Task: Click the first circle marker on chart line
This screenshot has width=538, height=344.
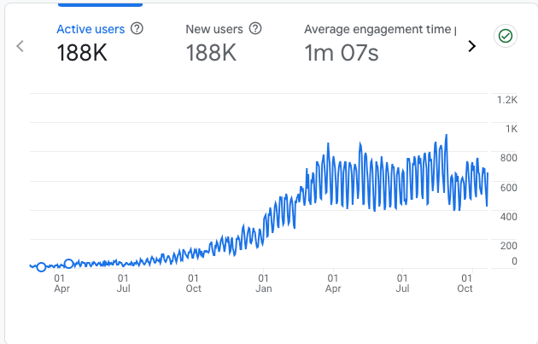Action: pyautogui.click(x=41, y=267)
